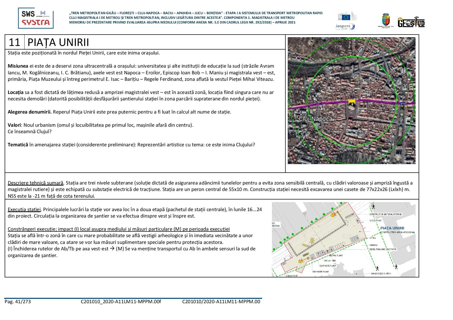The width and height of the screenshot is (453, 320).
Task: Click the blue outlined station on purple line
Action: click(x=403, y=103)
